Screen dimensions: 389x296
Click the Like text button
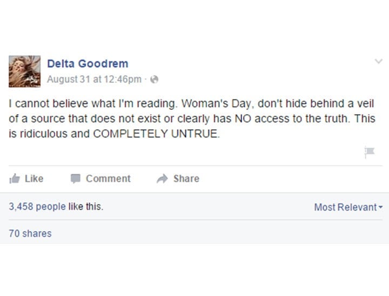coord(34,179)
